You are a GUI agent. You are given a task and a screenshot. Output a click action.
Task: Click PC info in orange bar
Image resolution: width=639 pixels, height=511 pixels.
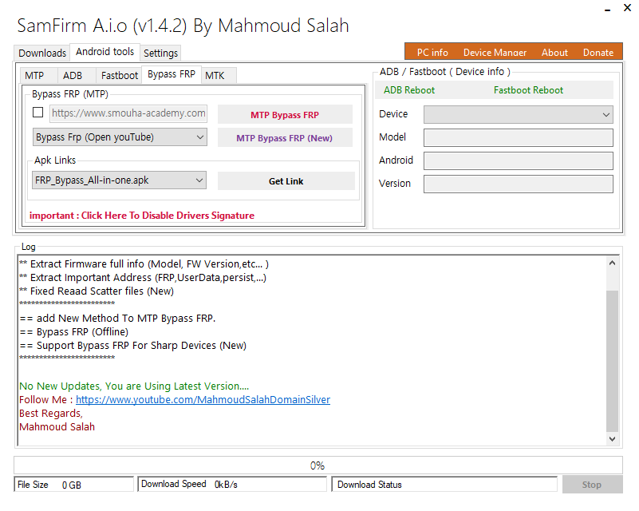point(432,53)
